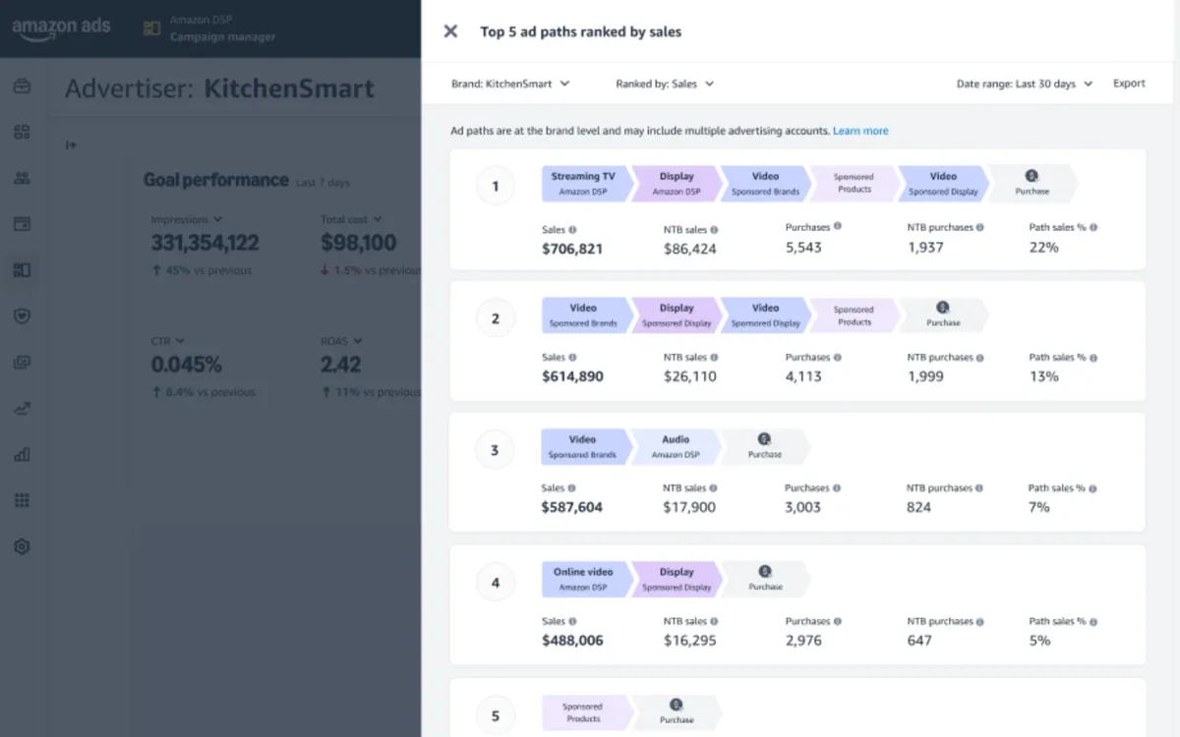Open the audiences people icon in sidebar
1180x737 pixels.
pyautogui.click(x=22, y=178)
